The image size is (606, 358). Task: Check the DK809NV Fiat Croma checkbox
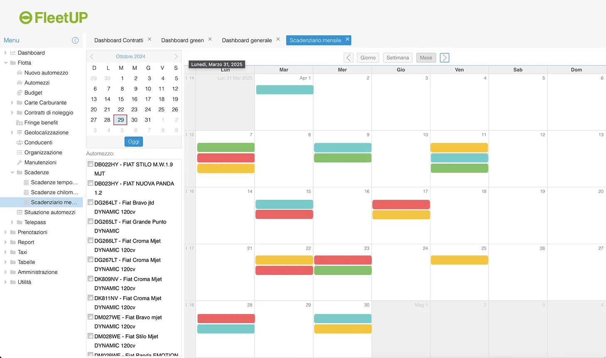tap(90, 279)
